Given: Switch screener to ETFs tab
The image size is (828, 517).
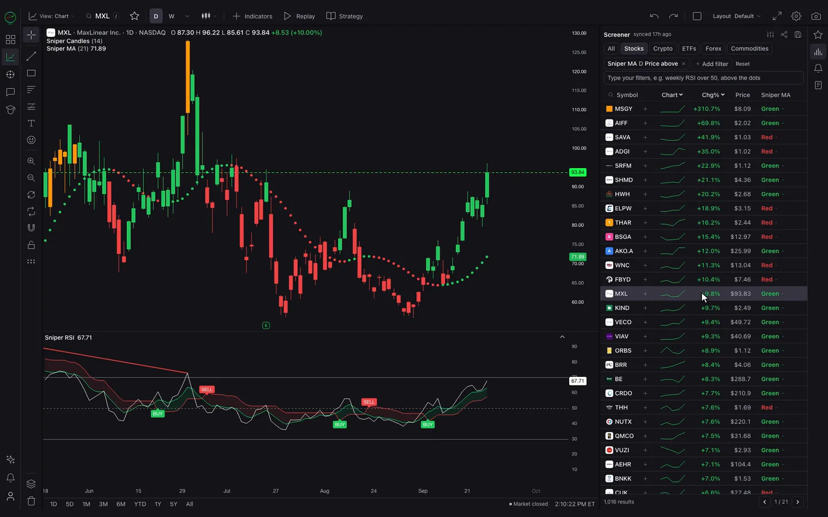Looking at the screenshot, I should tap(689, 49).
